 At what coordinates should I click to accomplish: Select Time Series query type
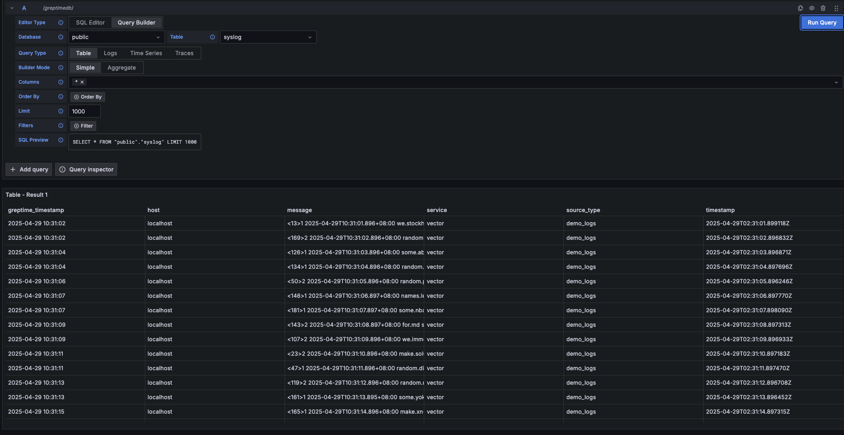[146, 53]
